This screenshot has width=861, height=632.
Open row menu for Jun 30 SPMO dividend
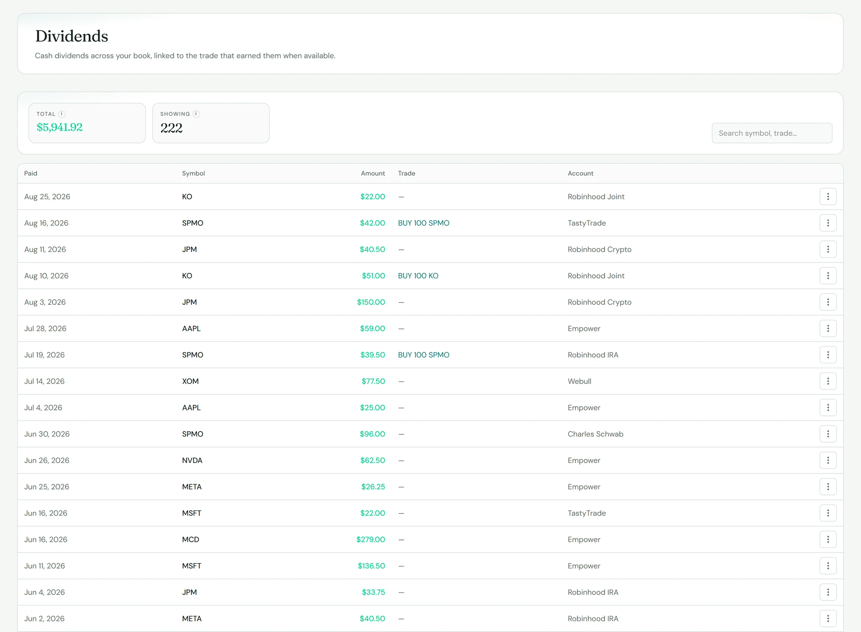(x=828, y=434)
